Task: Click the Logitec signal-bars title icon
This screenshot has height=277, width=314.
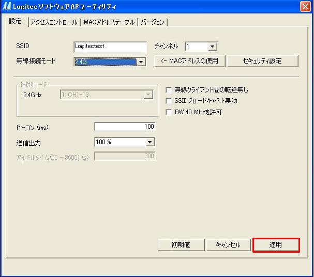Action: click(x=7, y=6)
